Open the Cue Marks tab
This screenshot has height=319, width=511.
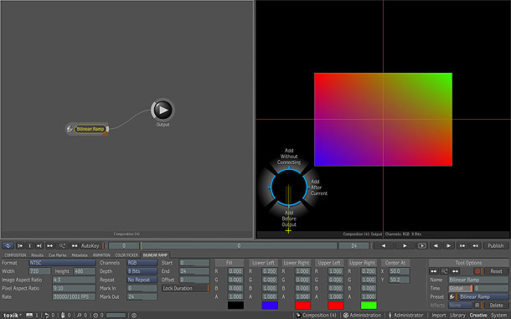(57, 255)
